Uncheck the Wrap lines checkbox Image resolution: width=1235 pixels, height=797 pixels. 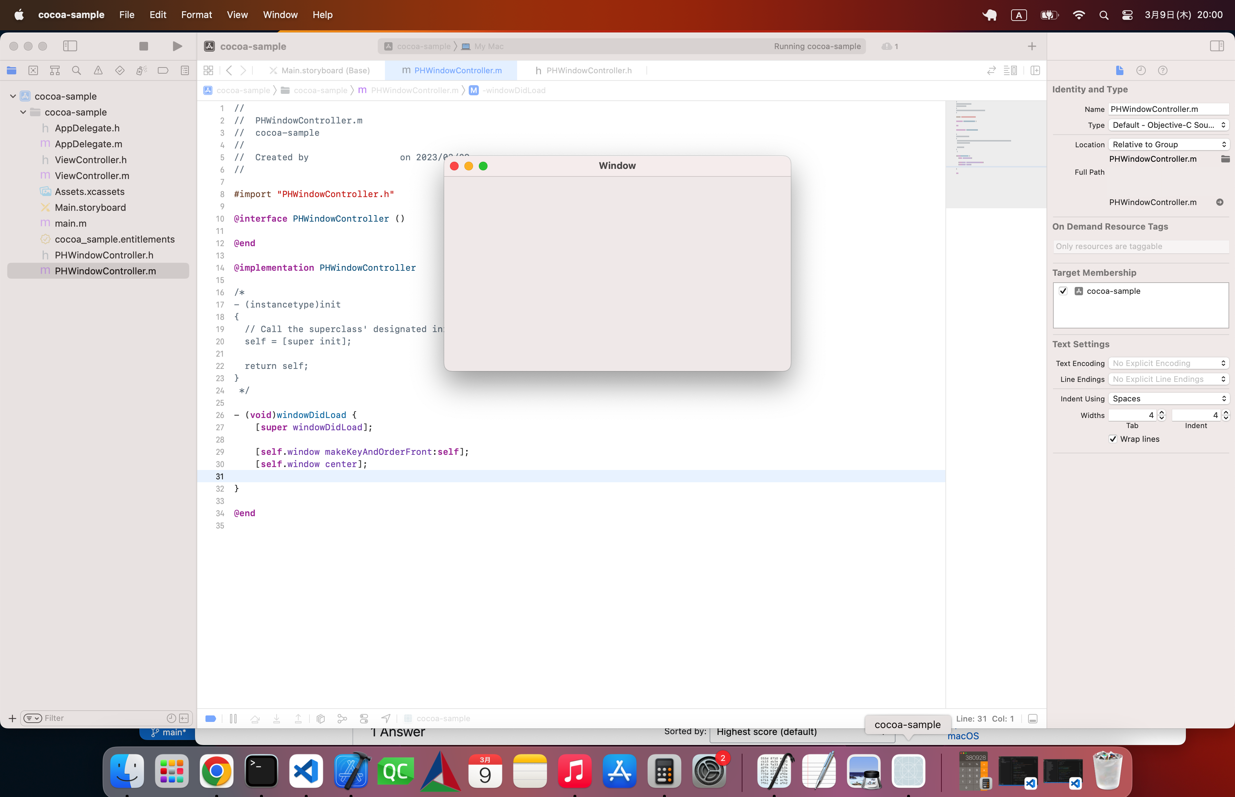(1113, 439)
